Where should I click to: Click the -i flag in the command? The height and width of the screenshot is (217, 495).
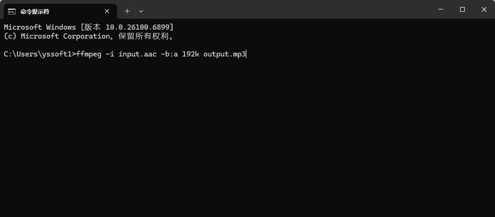click(110, 54)
